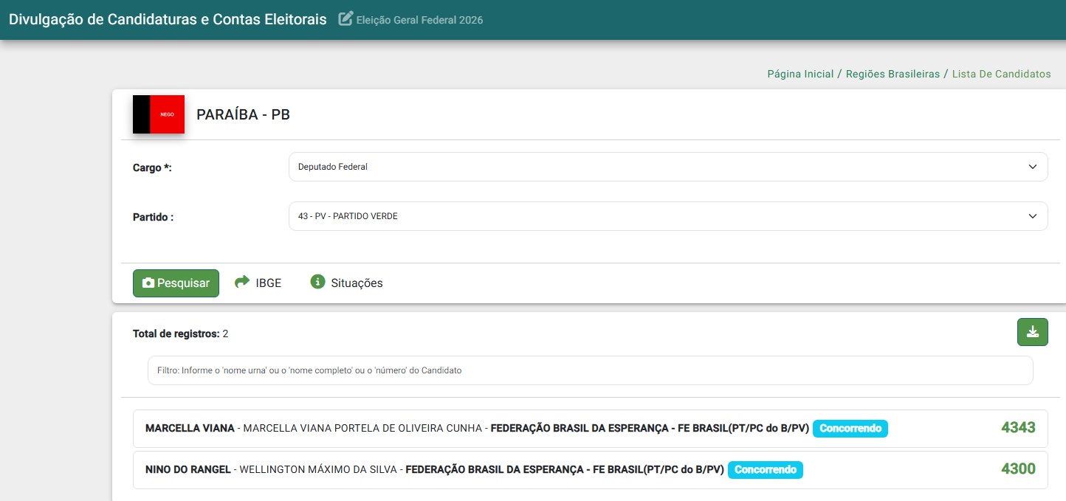Open the Cargo dropdown showing Deputado Federal
1066x501 pixels.
668,167
